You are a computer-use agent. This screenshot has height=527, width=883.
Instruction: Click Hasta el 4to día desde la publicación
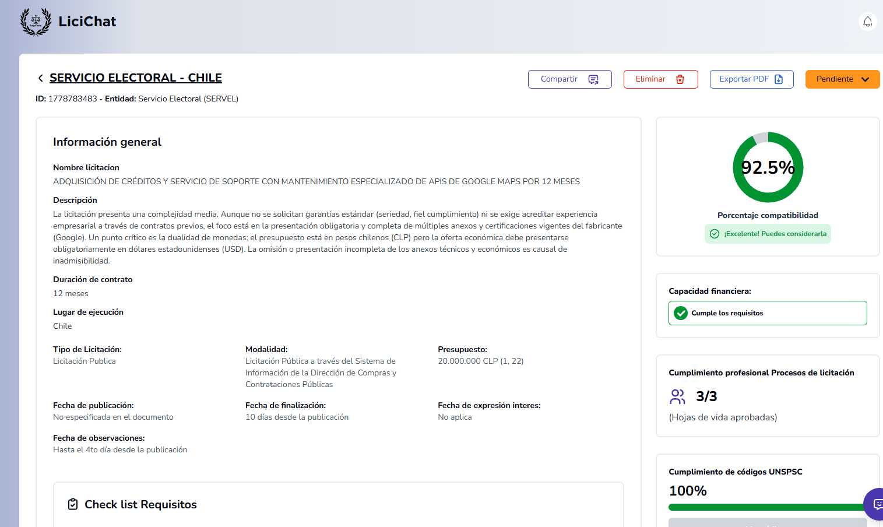(120, 449)
